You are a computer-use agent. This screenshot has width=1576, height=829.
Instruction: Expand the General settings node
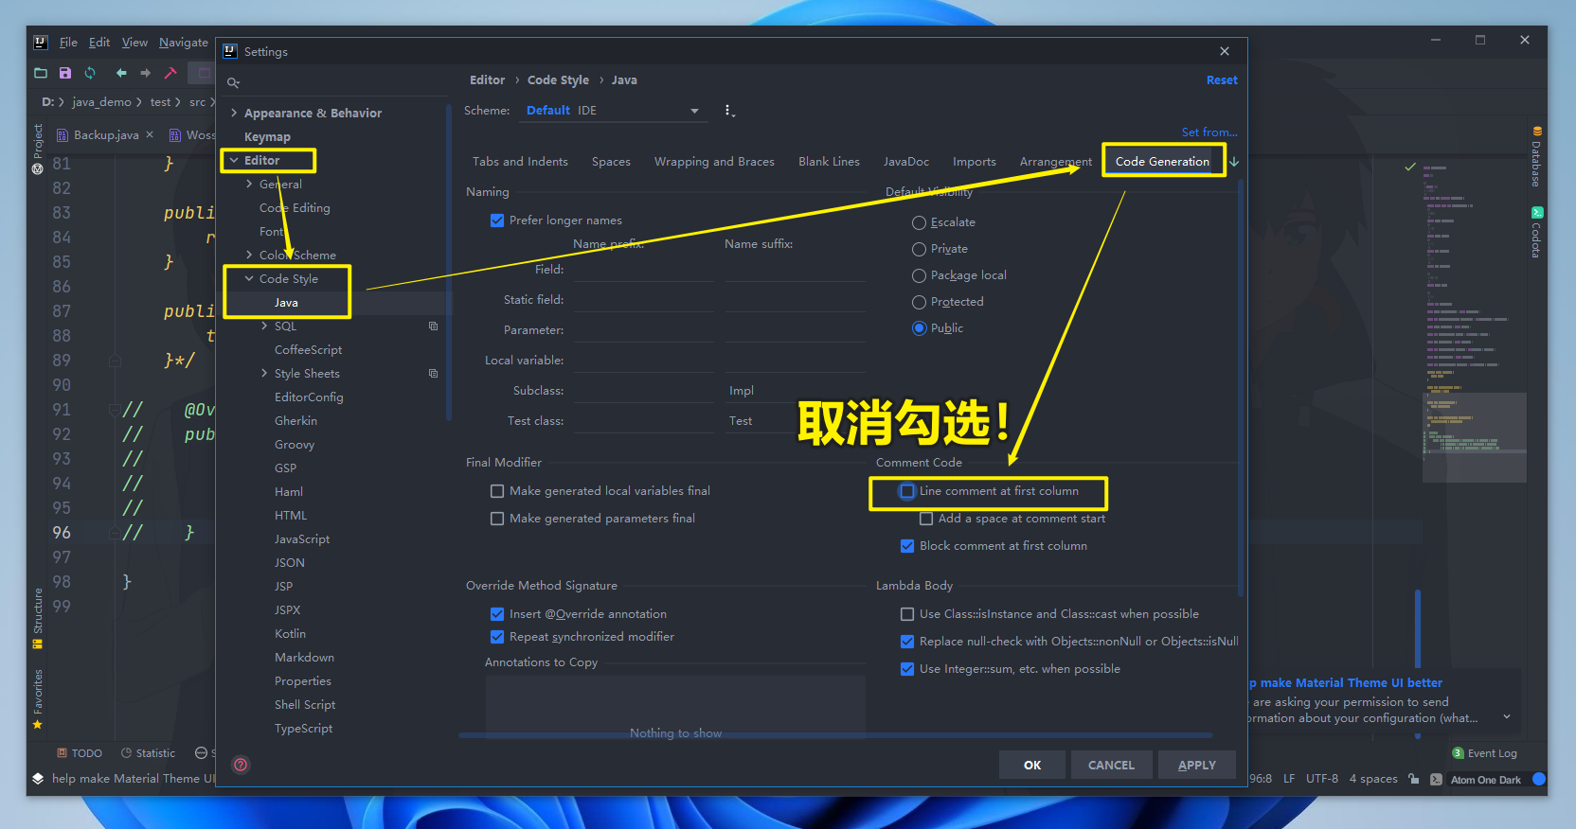coord(249,184)
